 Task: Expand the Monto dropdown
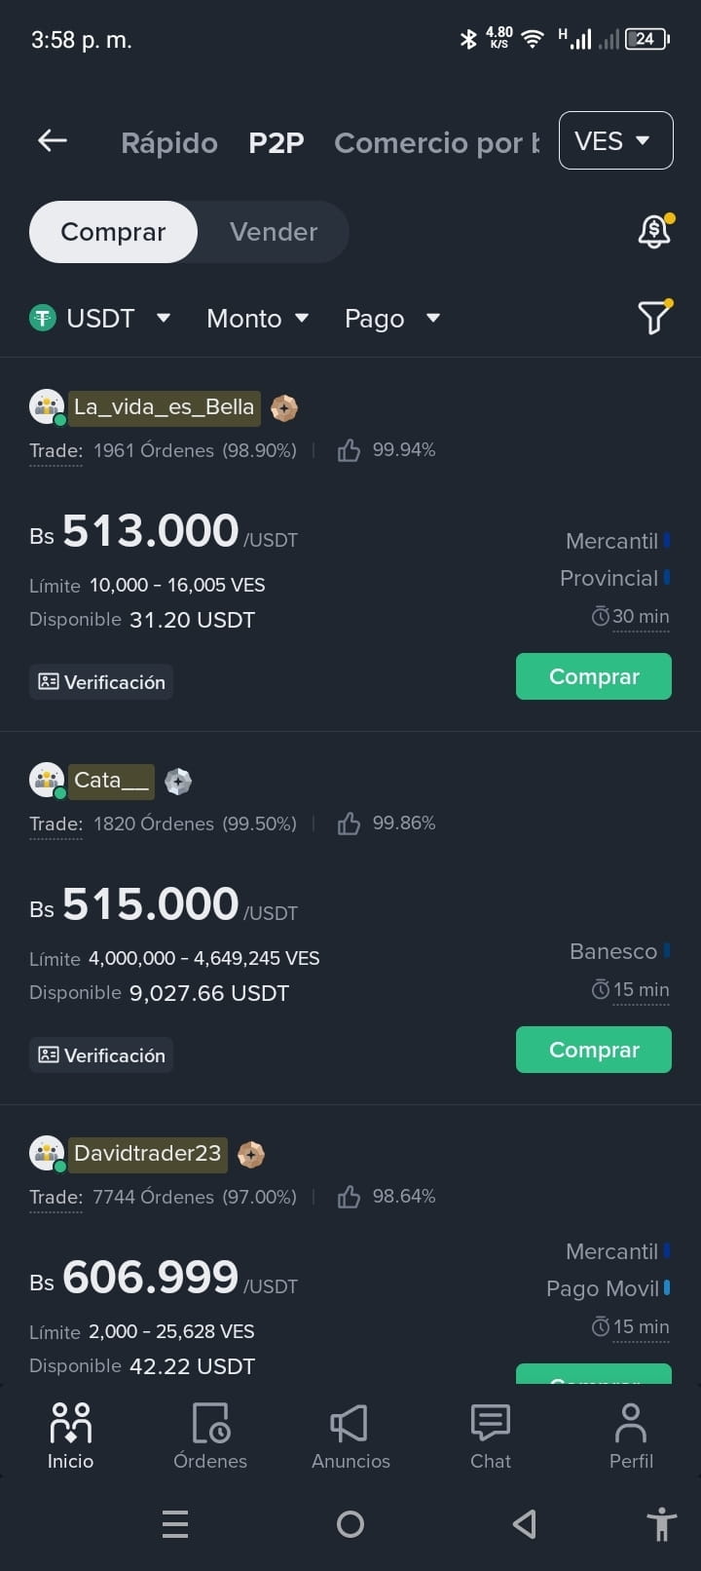coord(258,318)
